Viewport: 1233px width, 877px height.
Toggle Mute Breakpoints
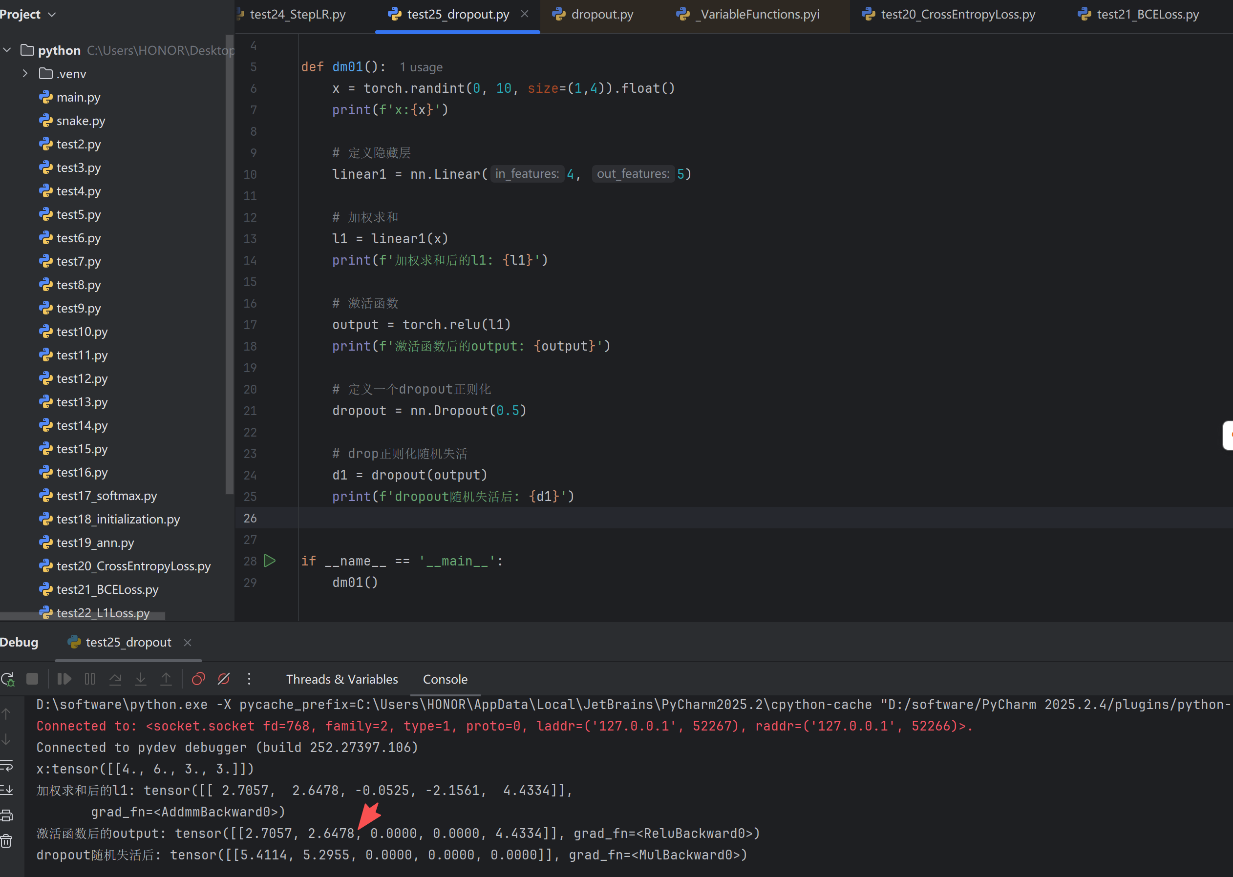(x=224, y=679)
